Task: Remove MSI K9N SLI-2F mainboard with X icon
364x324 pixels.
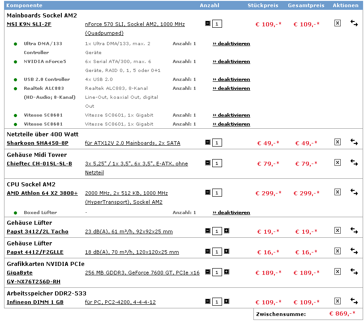Action: pyautogui.click(x=338, y=23)
